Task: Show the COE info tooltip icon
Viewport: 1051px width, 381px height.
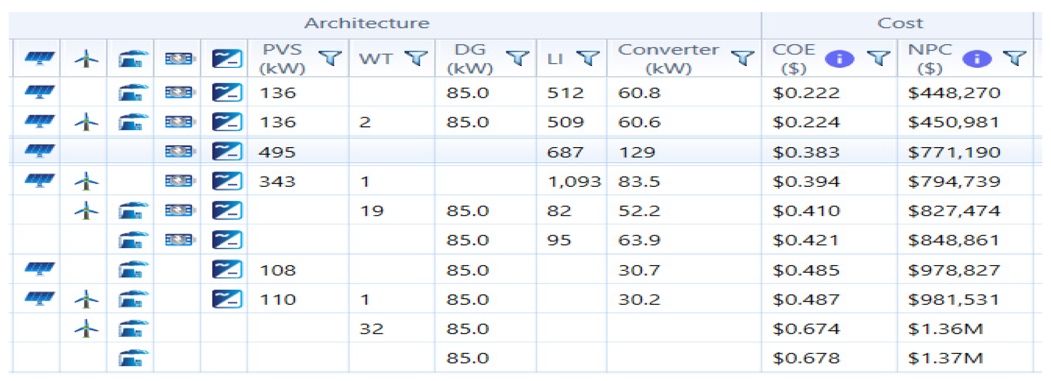Action: (839, 59)
